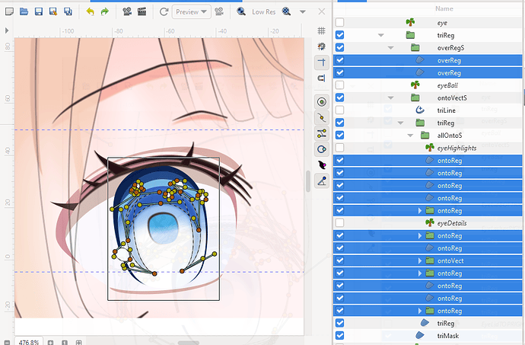Collapse the triReg group that contains overRegS

(380, 35)
